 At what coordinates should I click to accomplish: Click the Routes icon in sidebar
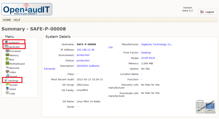click(7, 85)
